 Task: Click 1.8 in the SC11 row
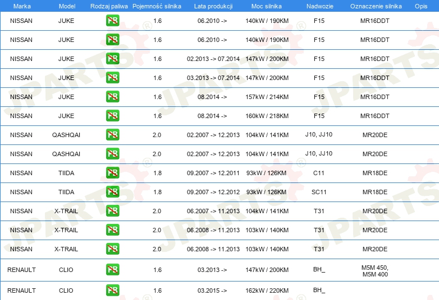pyautogui.click(x=157, y=192)
